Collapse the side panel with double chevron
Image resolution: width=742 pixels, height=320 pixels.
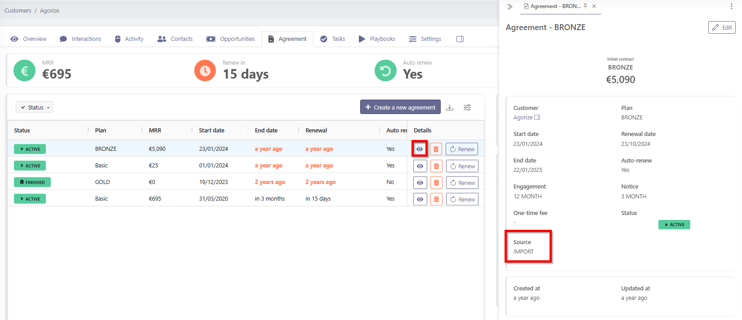click(x=510, y=7)
